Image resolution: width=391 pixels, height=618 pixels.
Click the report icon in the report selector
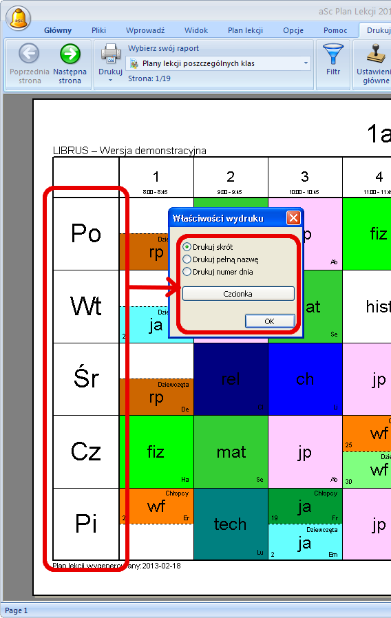pos(134,63)
